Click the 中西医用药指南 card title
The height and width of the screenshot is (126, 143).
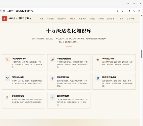click(64, 59)
